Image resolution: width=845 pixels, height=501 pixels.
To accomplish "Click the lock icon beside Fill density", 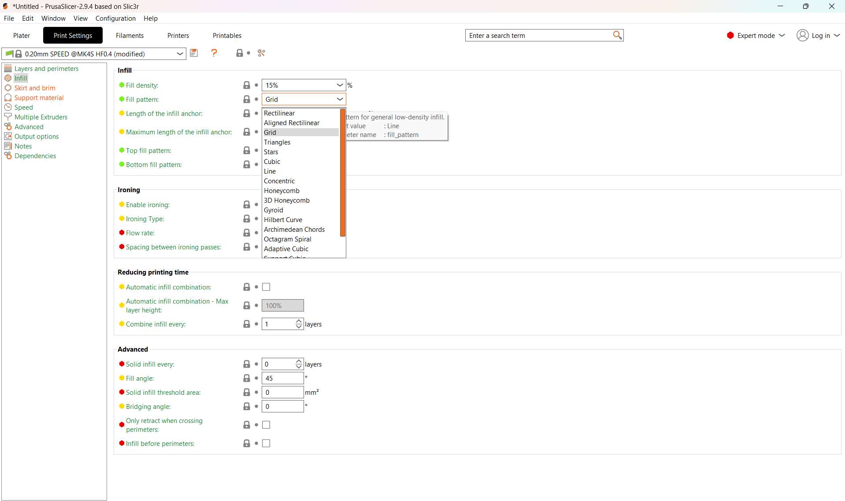I will click(247, 85).
